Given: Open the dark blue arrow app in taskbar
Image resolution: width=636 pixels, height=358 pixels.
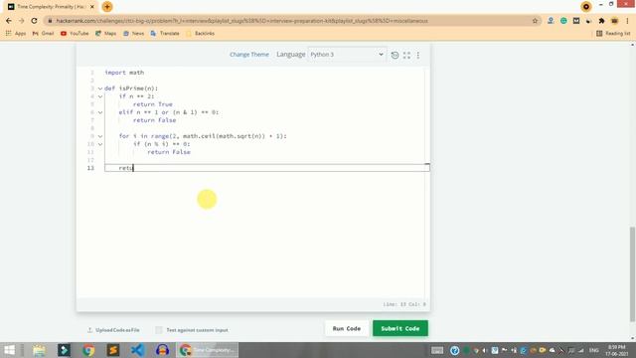Looking at the screenshot, I should click(x=64, y=350).
